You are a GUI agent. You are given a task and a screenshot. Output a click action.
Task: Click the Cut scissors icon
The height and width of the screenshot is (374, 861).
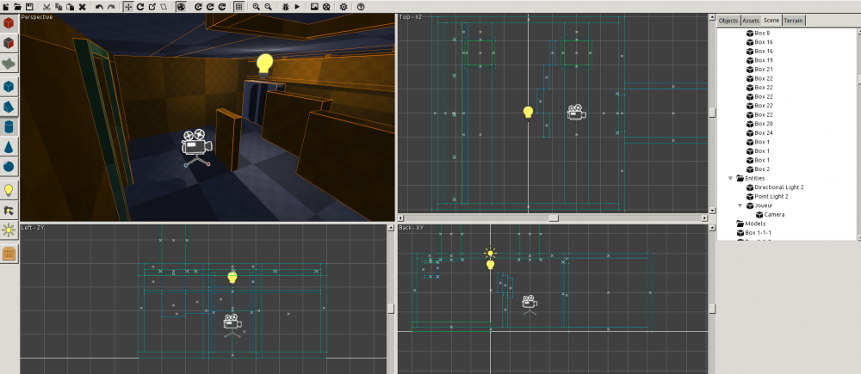point(47,6)
